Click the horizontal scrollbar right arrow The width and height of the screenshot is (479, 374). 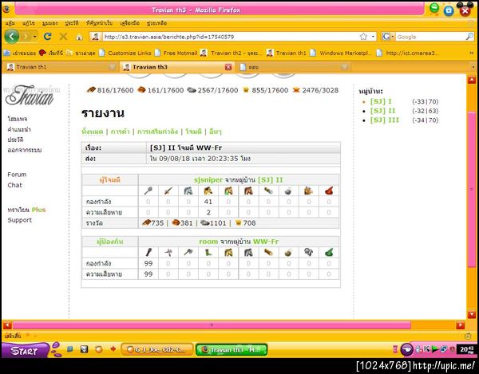[461, 325]
